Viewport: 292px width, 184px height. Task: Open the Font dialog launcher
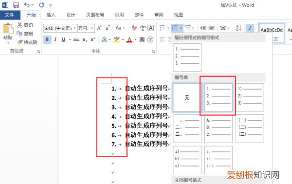coord(153,52)
